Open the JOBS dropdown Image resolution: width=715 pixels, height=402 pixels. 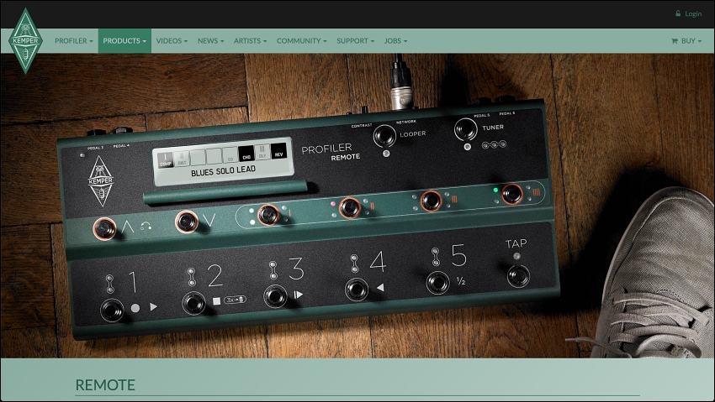[x=396, y=41]
